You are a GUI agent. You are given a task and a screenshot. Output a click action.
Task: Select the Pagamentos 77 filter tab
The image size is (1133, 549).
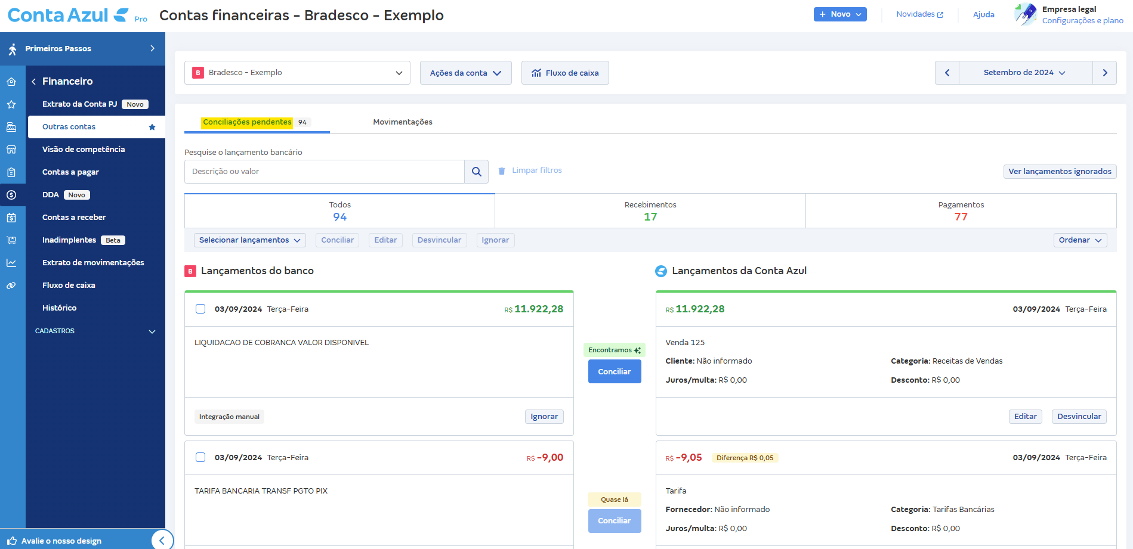click(x=961, y=211)
